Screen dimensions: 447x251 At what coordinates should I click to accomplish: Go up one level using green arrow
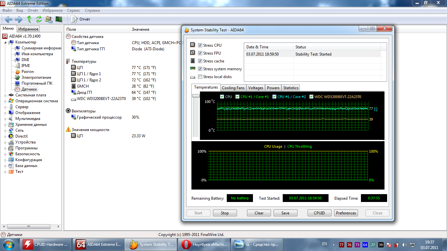[29, 19]
